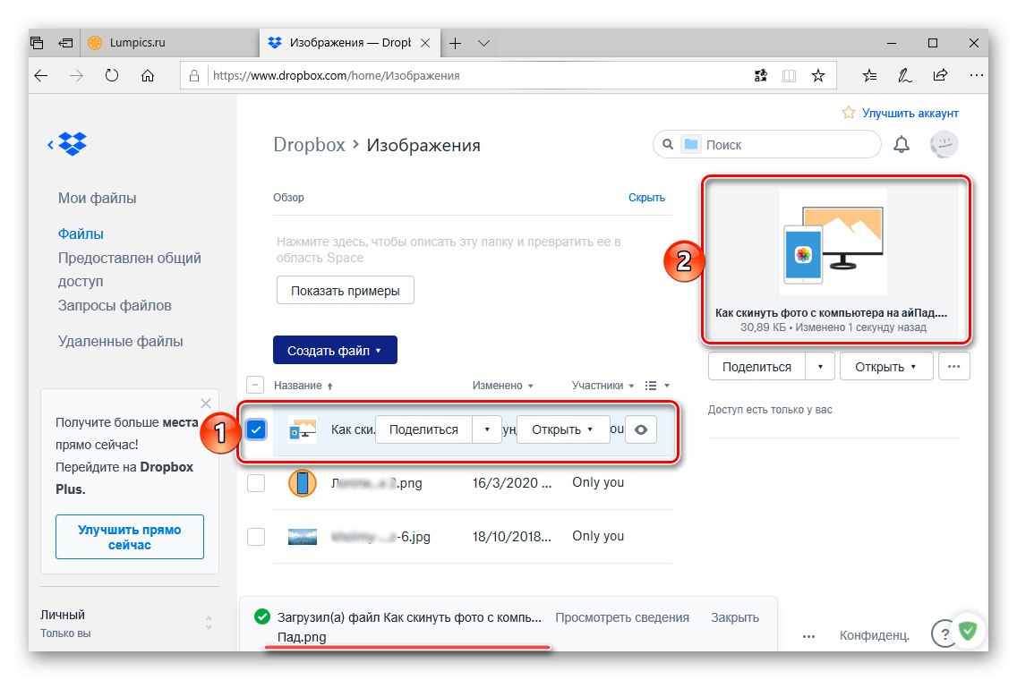This screenshot has height=680, width=1017.
Task: Select Файлы in sidebar
Action: 81,234
